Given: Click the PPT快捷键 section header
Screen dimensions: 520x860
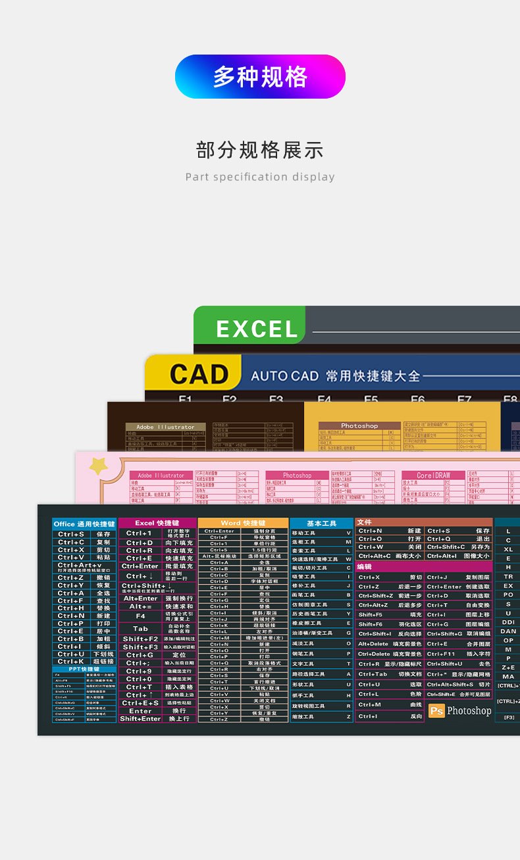Looking at the screenshot, I should (x=84, y=669).
